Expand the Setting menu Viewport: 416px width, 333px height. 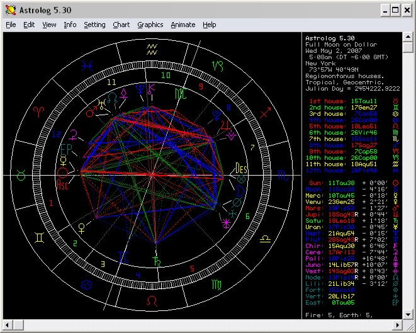point(94,25)
